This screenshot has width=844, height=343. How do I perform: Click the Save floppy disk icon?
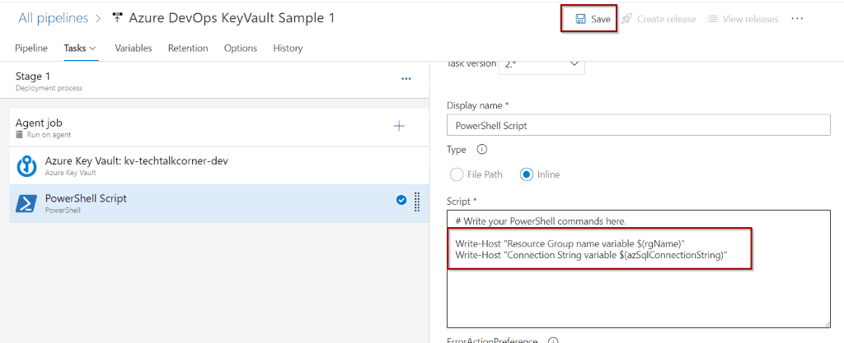tap(581, 19)
